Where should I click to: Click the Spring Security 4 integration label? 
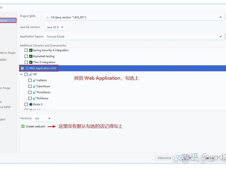tap(51, 50)
